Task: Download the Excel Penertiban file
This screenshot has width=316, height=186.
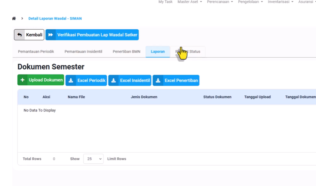Action: point(176,80)
